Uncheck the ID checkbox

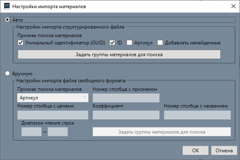[x=112, y=43]
